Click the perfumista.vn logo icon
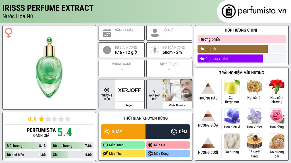This screenshot has height=163, width=291. [x=228, y=11]
